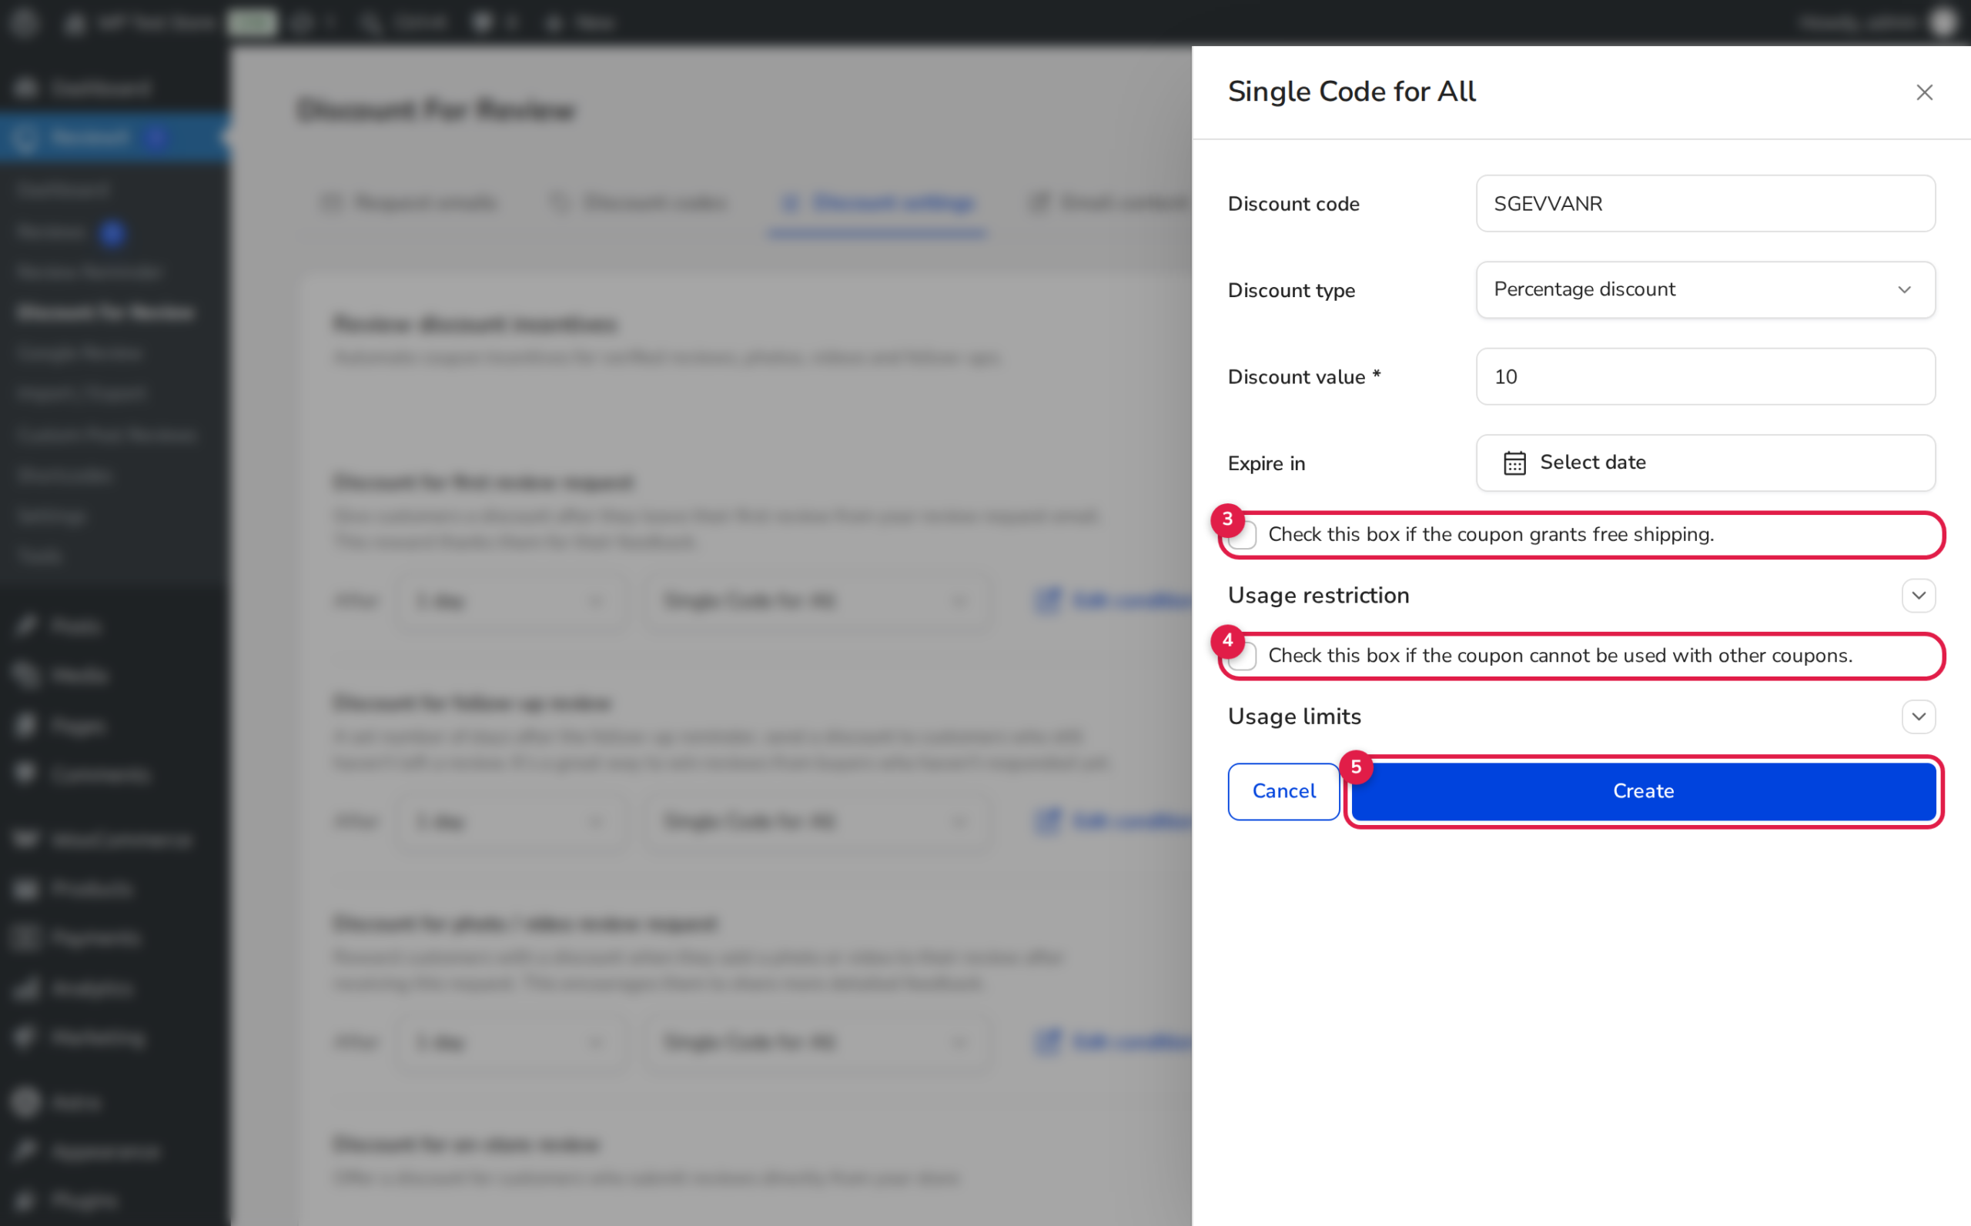Click the Discount type label
This screenshot has width=1971, height=1226.
[x=1291, y=290]
